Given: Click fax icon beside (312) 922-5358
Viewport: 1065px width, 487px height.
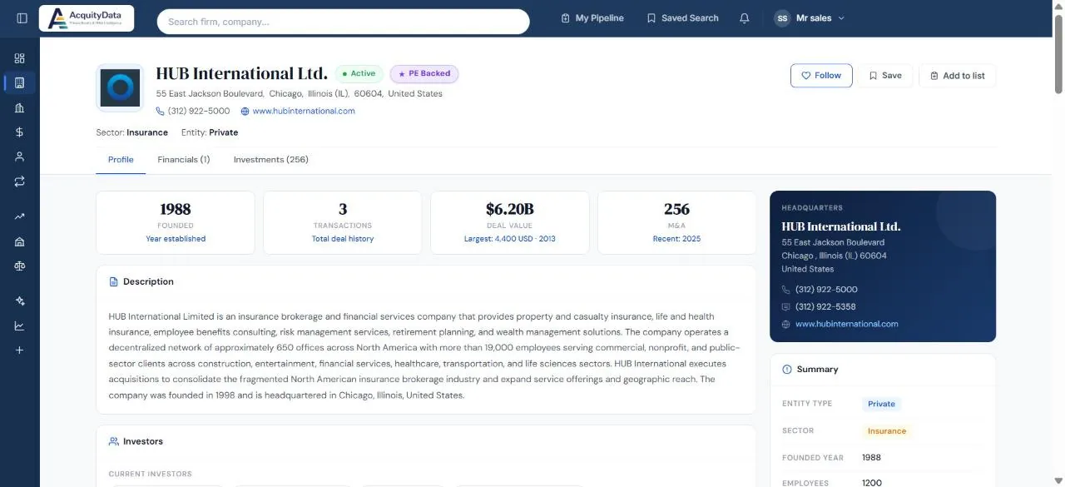Looking at the screenshot, I should [786, 307].
